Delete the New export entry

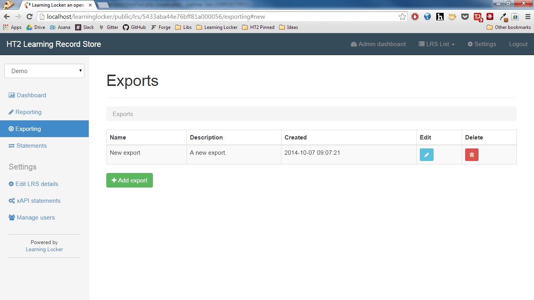pyautogui.click(x=471, y=155)
